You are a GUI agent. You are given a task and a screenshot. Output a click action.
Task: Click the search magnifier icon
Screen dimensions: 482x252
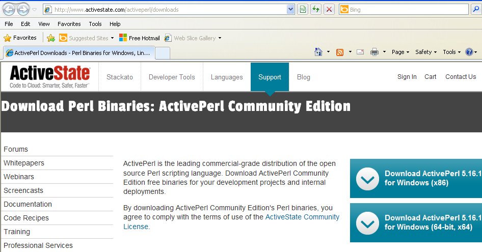475,10
